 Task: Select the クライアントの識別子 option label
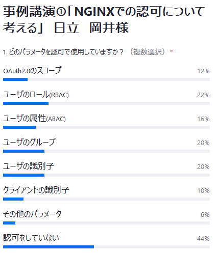click(36, 190)
